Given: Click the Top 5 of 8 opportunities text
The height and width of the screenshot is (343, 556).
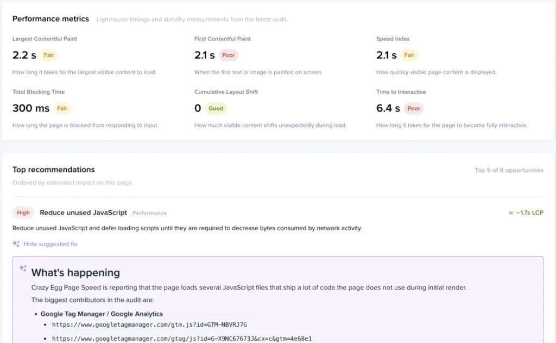Looking at the screenshot, I should point(509,170).
